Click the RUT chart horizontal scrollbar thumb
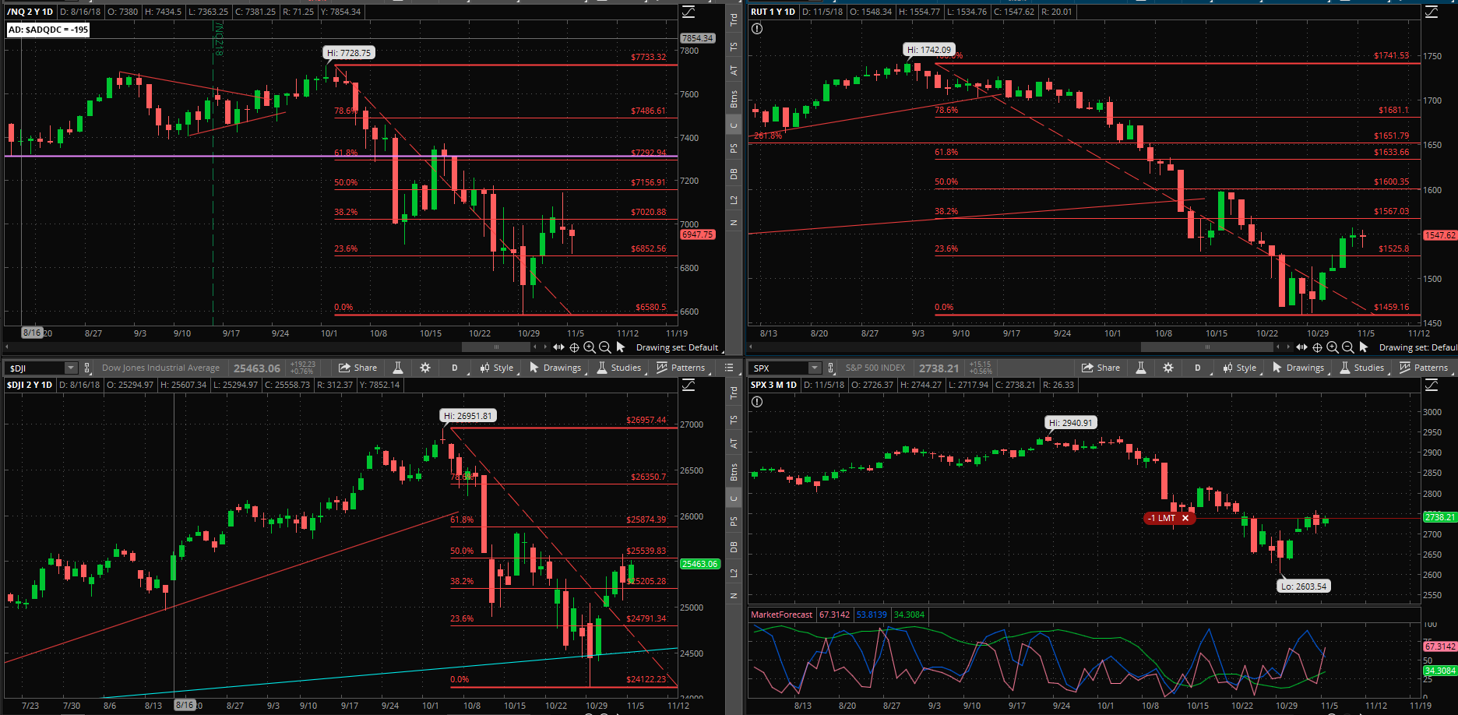 [x=1208, y=347]
